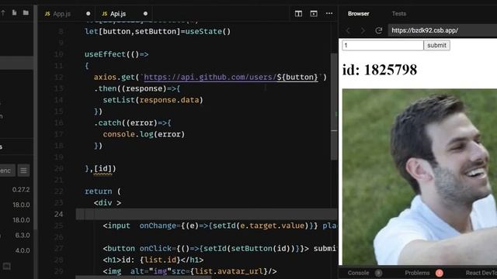The height and width of the screenshot is (279, 497).
Task: Go back in the preview browser
Action: tap(348, 30)
